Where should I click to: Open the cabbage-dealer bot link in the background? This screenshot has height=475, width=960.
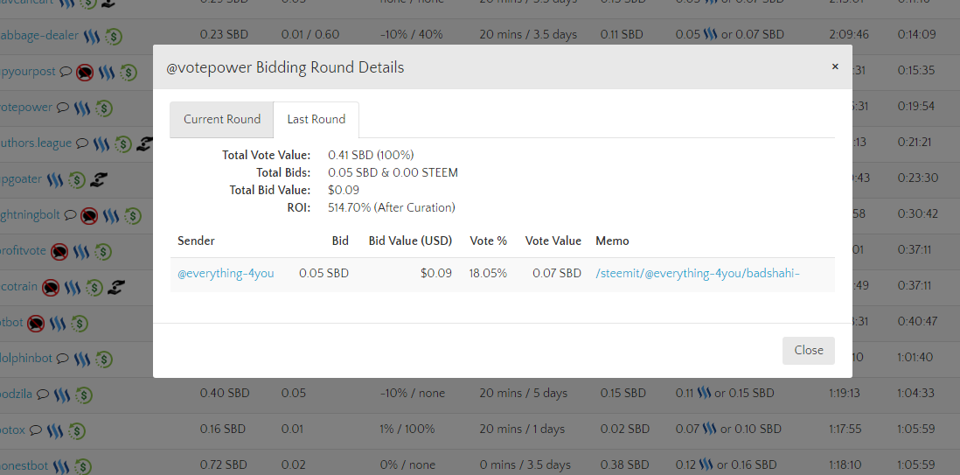pos(39,35)
